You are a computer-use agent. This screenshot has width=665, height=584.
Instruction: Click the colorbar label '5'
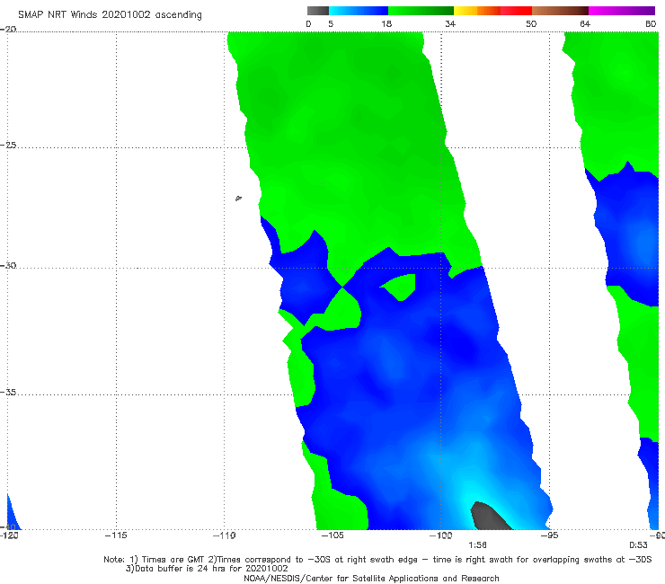331,23
